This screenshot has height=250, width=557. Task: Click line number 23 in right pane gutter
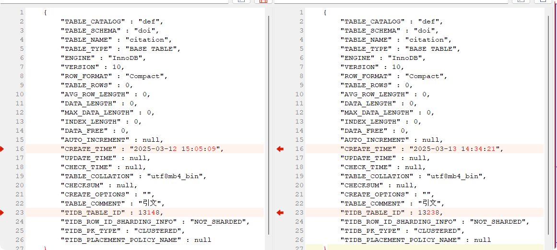click(x=299, y=213)
